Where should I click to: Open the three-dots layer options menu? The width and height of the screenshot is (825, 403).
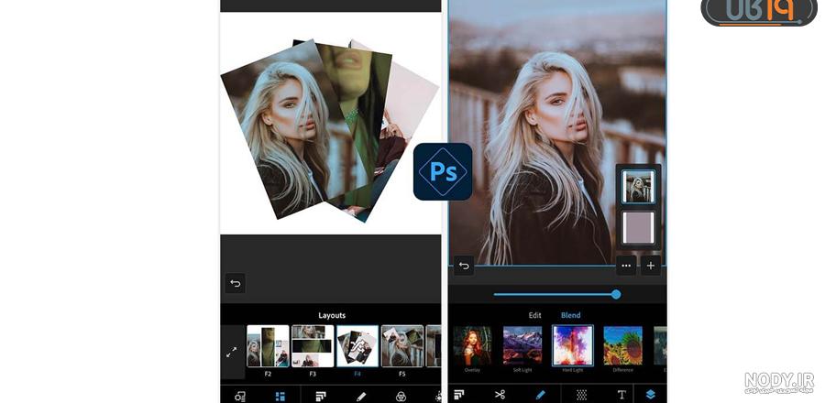[625, 266]
